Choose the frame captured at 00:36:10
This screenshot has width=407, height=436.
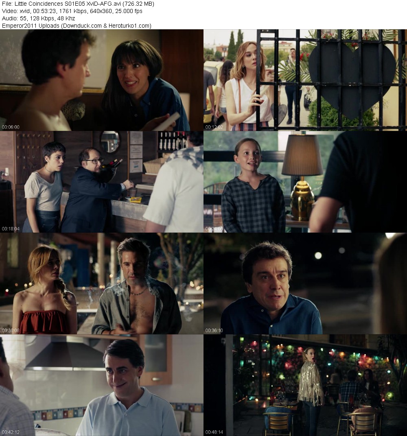[305, 283]
